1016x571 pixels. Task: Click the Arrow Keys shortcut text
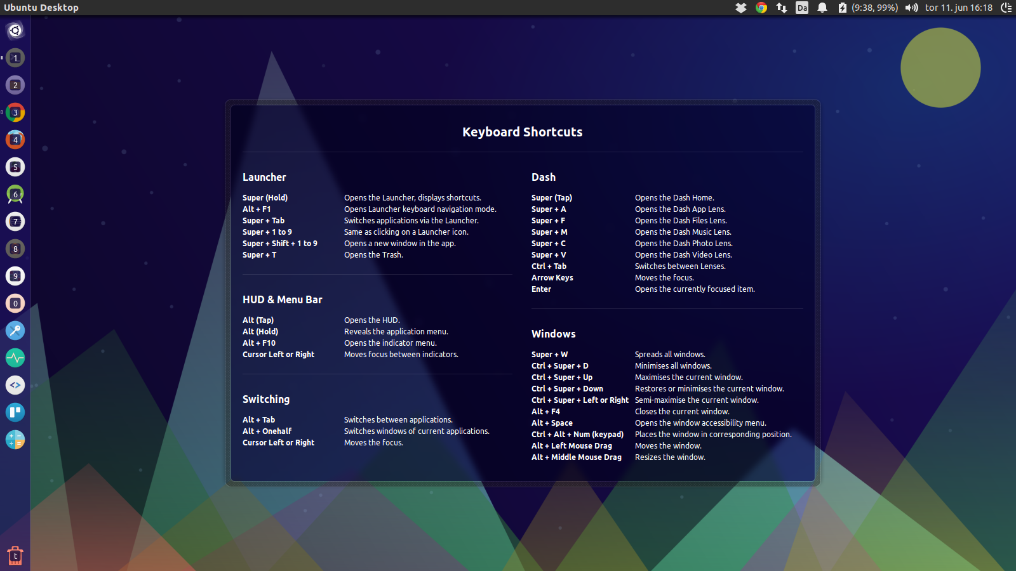click(552, 278)
